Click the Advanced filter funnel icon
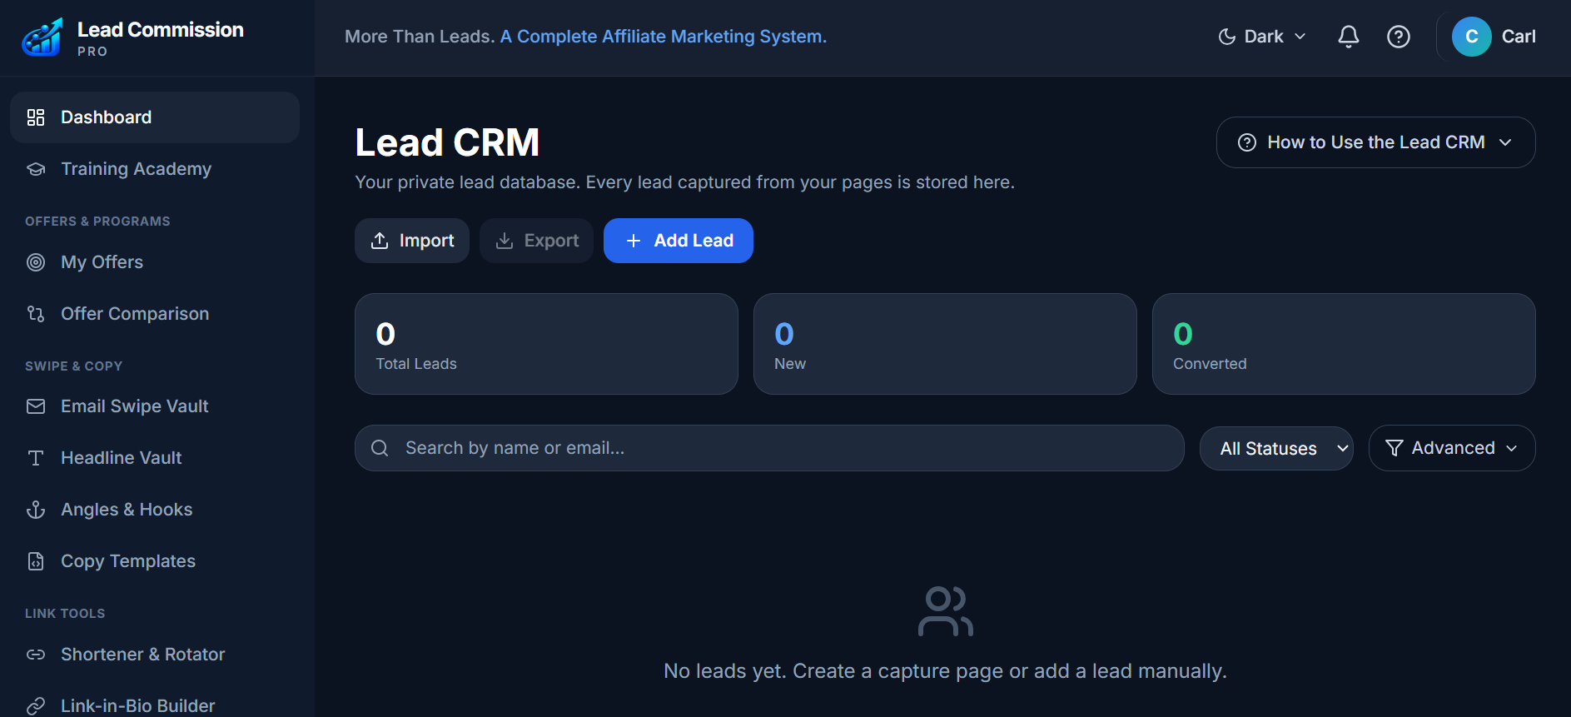This screenshot has width=1571, height=717. tap(1394, 448)
